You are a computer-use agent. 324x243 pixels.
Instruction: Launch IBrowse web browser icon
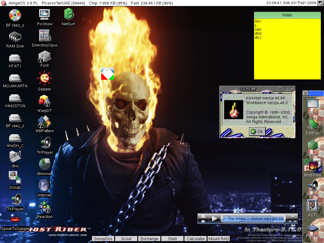(44, 164)
